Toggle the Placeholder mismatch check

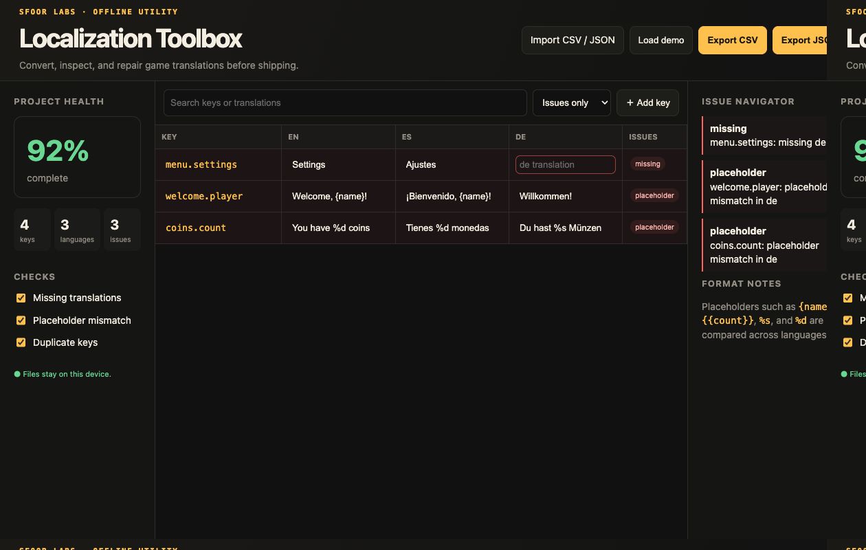pyautogui.click(x=21, y=320)
